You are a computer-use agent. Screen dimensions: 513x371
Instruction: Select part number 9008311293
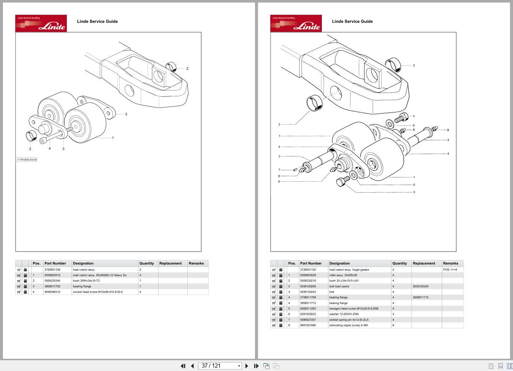point(308,308)
